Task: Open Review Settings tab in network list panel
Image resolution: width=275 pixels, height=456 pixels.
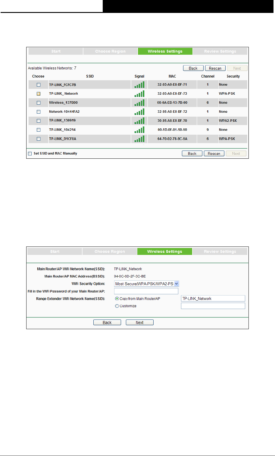Action: (x=220, y=51)
